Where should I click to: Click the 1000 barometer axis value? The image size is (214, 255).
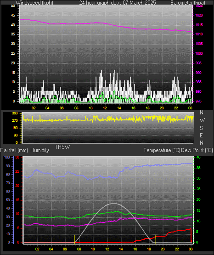[x=199, y=53]
